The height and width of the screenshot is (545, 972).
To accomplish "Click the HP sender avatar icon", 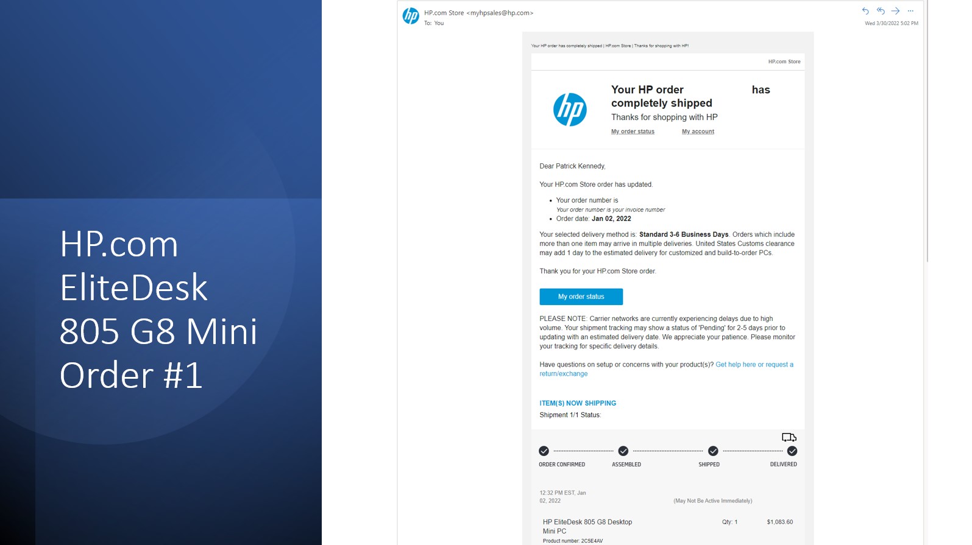I will (x=411, y=16).
